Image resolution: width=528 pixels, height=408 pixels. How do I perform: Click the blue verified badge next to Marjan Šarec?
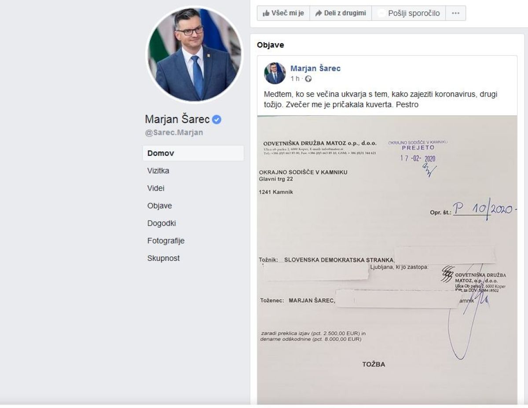click(216, 119)
